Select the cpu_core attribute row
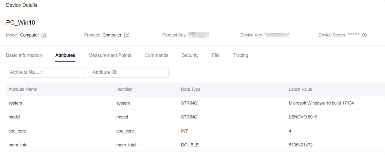The width and height of the screenshot is (385, 155). point(17,131)
